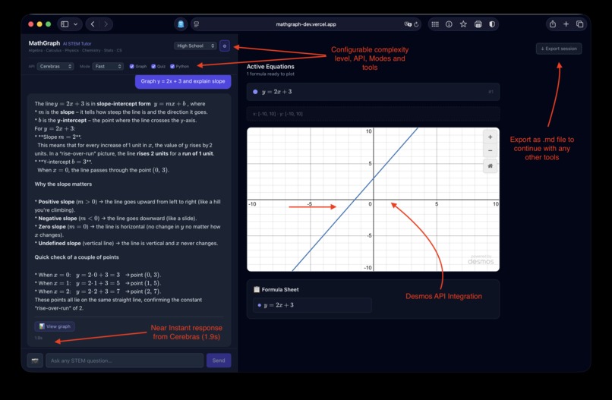This screenshot has height=400, width=612.
Task: Click the View graph button
Action: click(55, 326)
